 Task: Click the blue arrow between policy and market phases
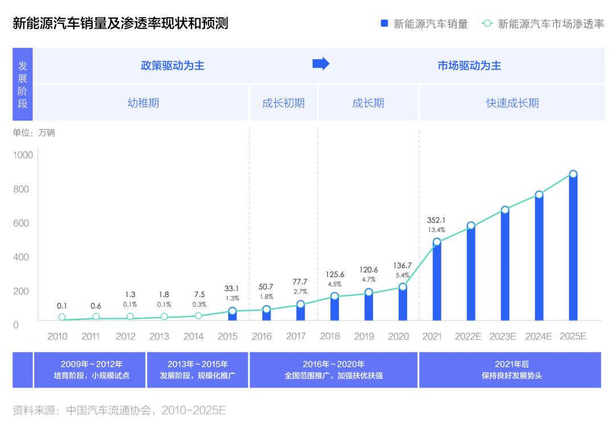pos(321,64)
